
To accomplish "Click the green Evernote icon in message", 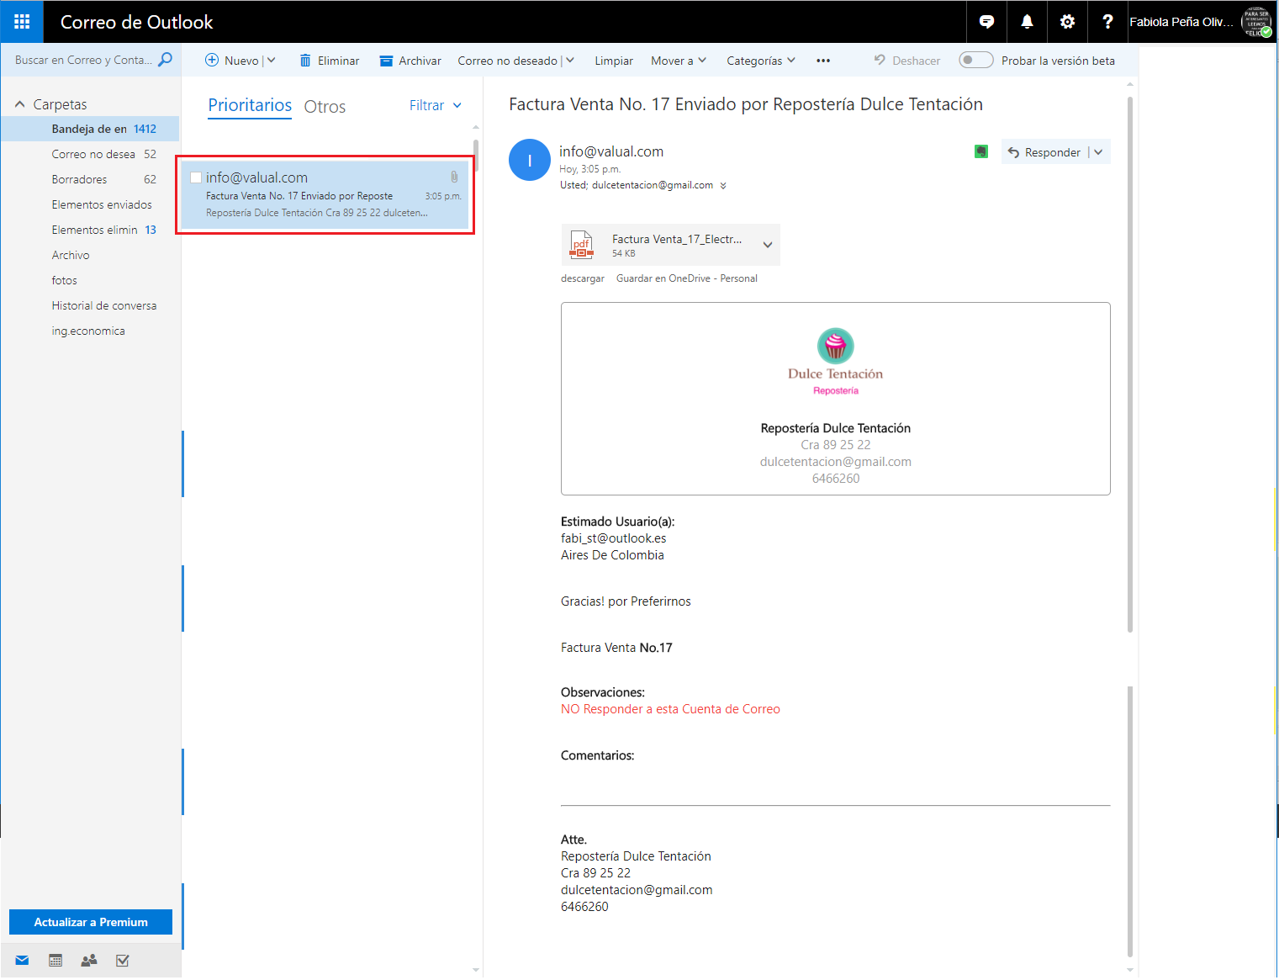I will (980, 152).
